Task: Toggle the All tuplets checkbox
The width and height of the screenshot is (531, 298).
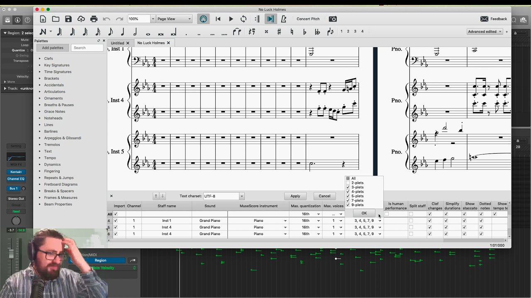Action: [348, 178]
